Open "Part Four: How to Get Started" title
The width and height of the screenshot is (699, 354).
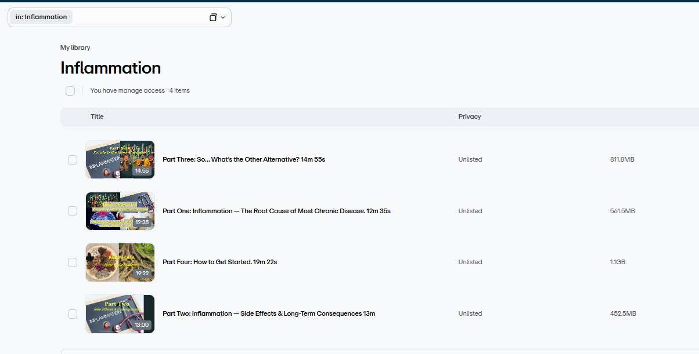point(219,262)
